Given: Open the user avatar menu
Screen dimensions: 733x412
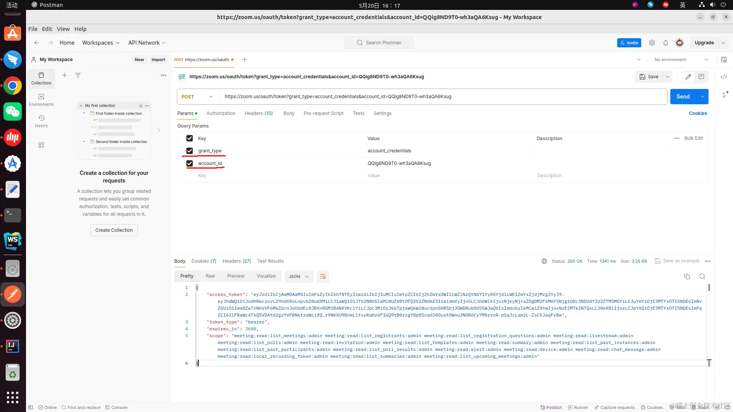Looking at the screenshot, I should pyautogui.click(x=679, y=43).
